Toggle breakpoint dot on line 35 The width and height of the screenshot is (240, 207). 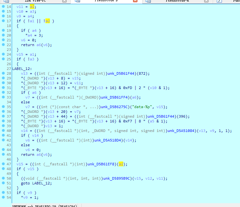click(x=3, y=107)
